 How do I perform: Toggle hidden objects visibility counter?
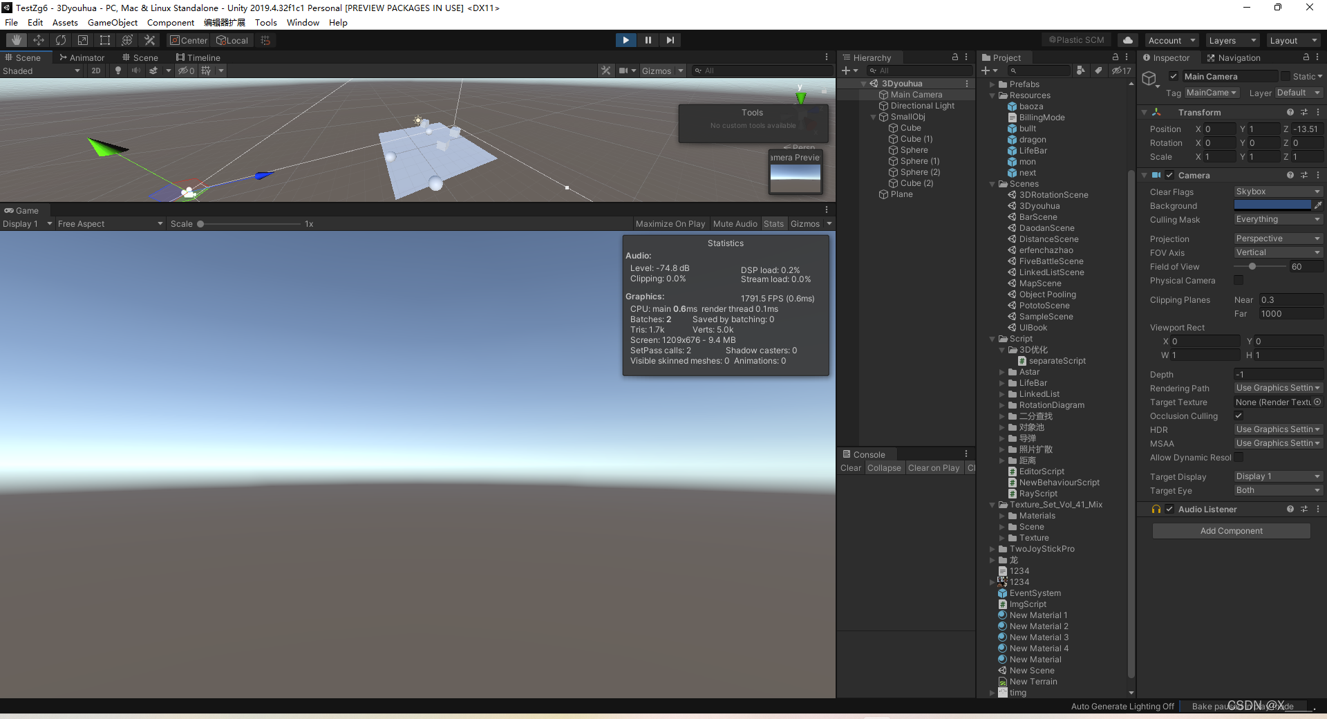(186, 71)
